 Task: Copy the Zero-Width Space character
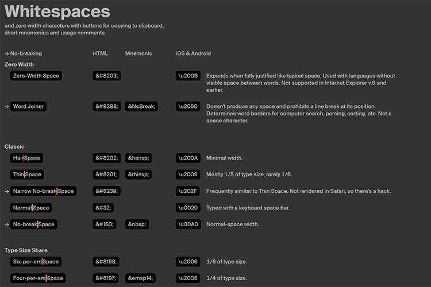click(x=36, y=76)
